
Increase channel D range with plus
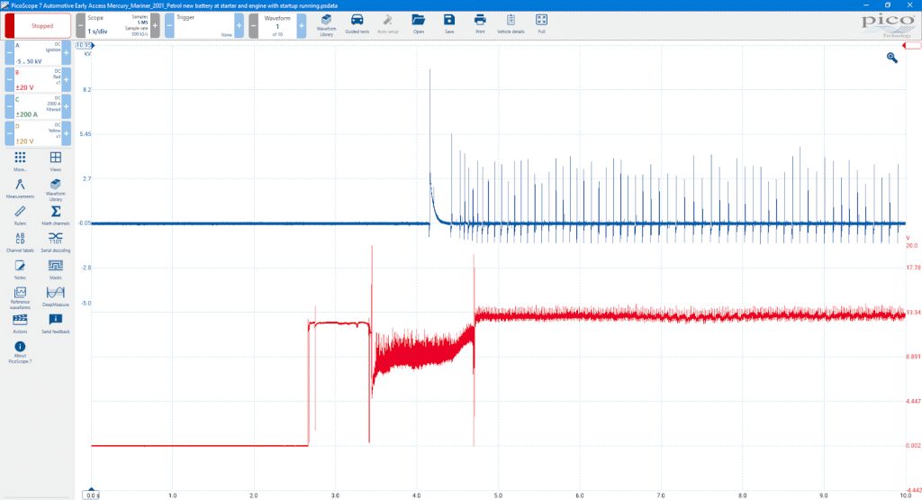[x=66, y=134]
